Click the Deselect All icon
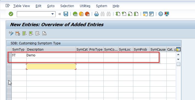This screenshot has height=100, width=195. [x=38, y=33]
